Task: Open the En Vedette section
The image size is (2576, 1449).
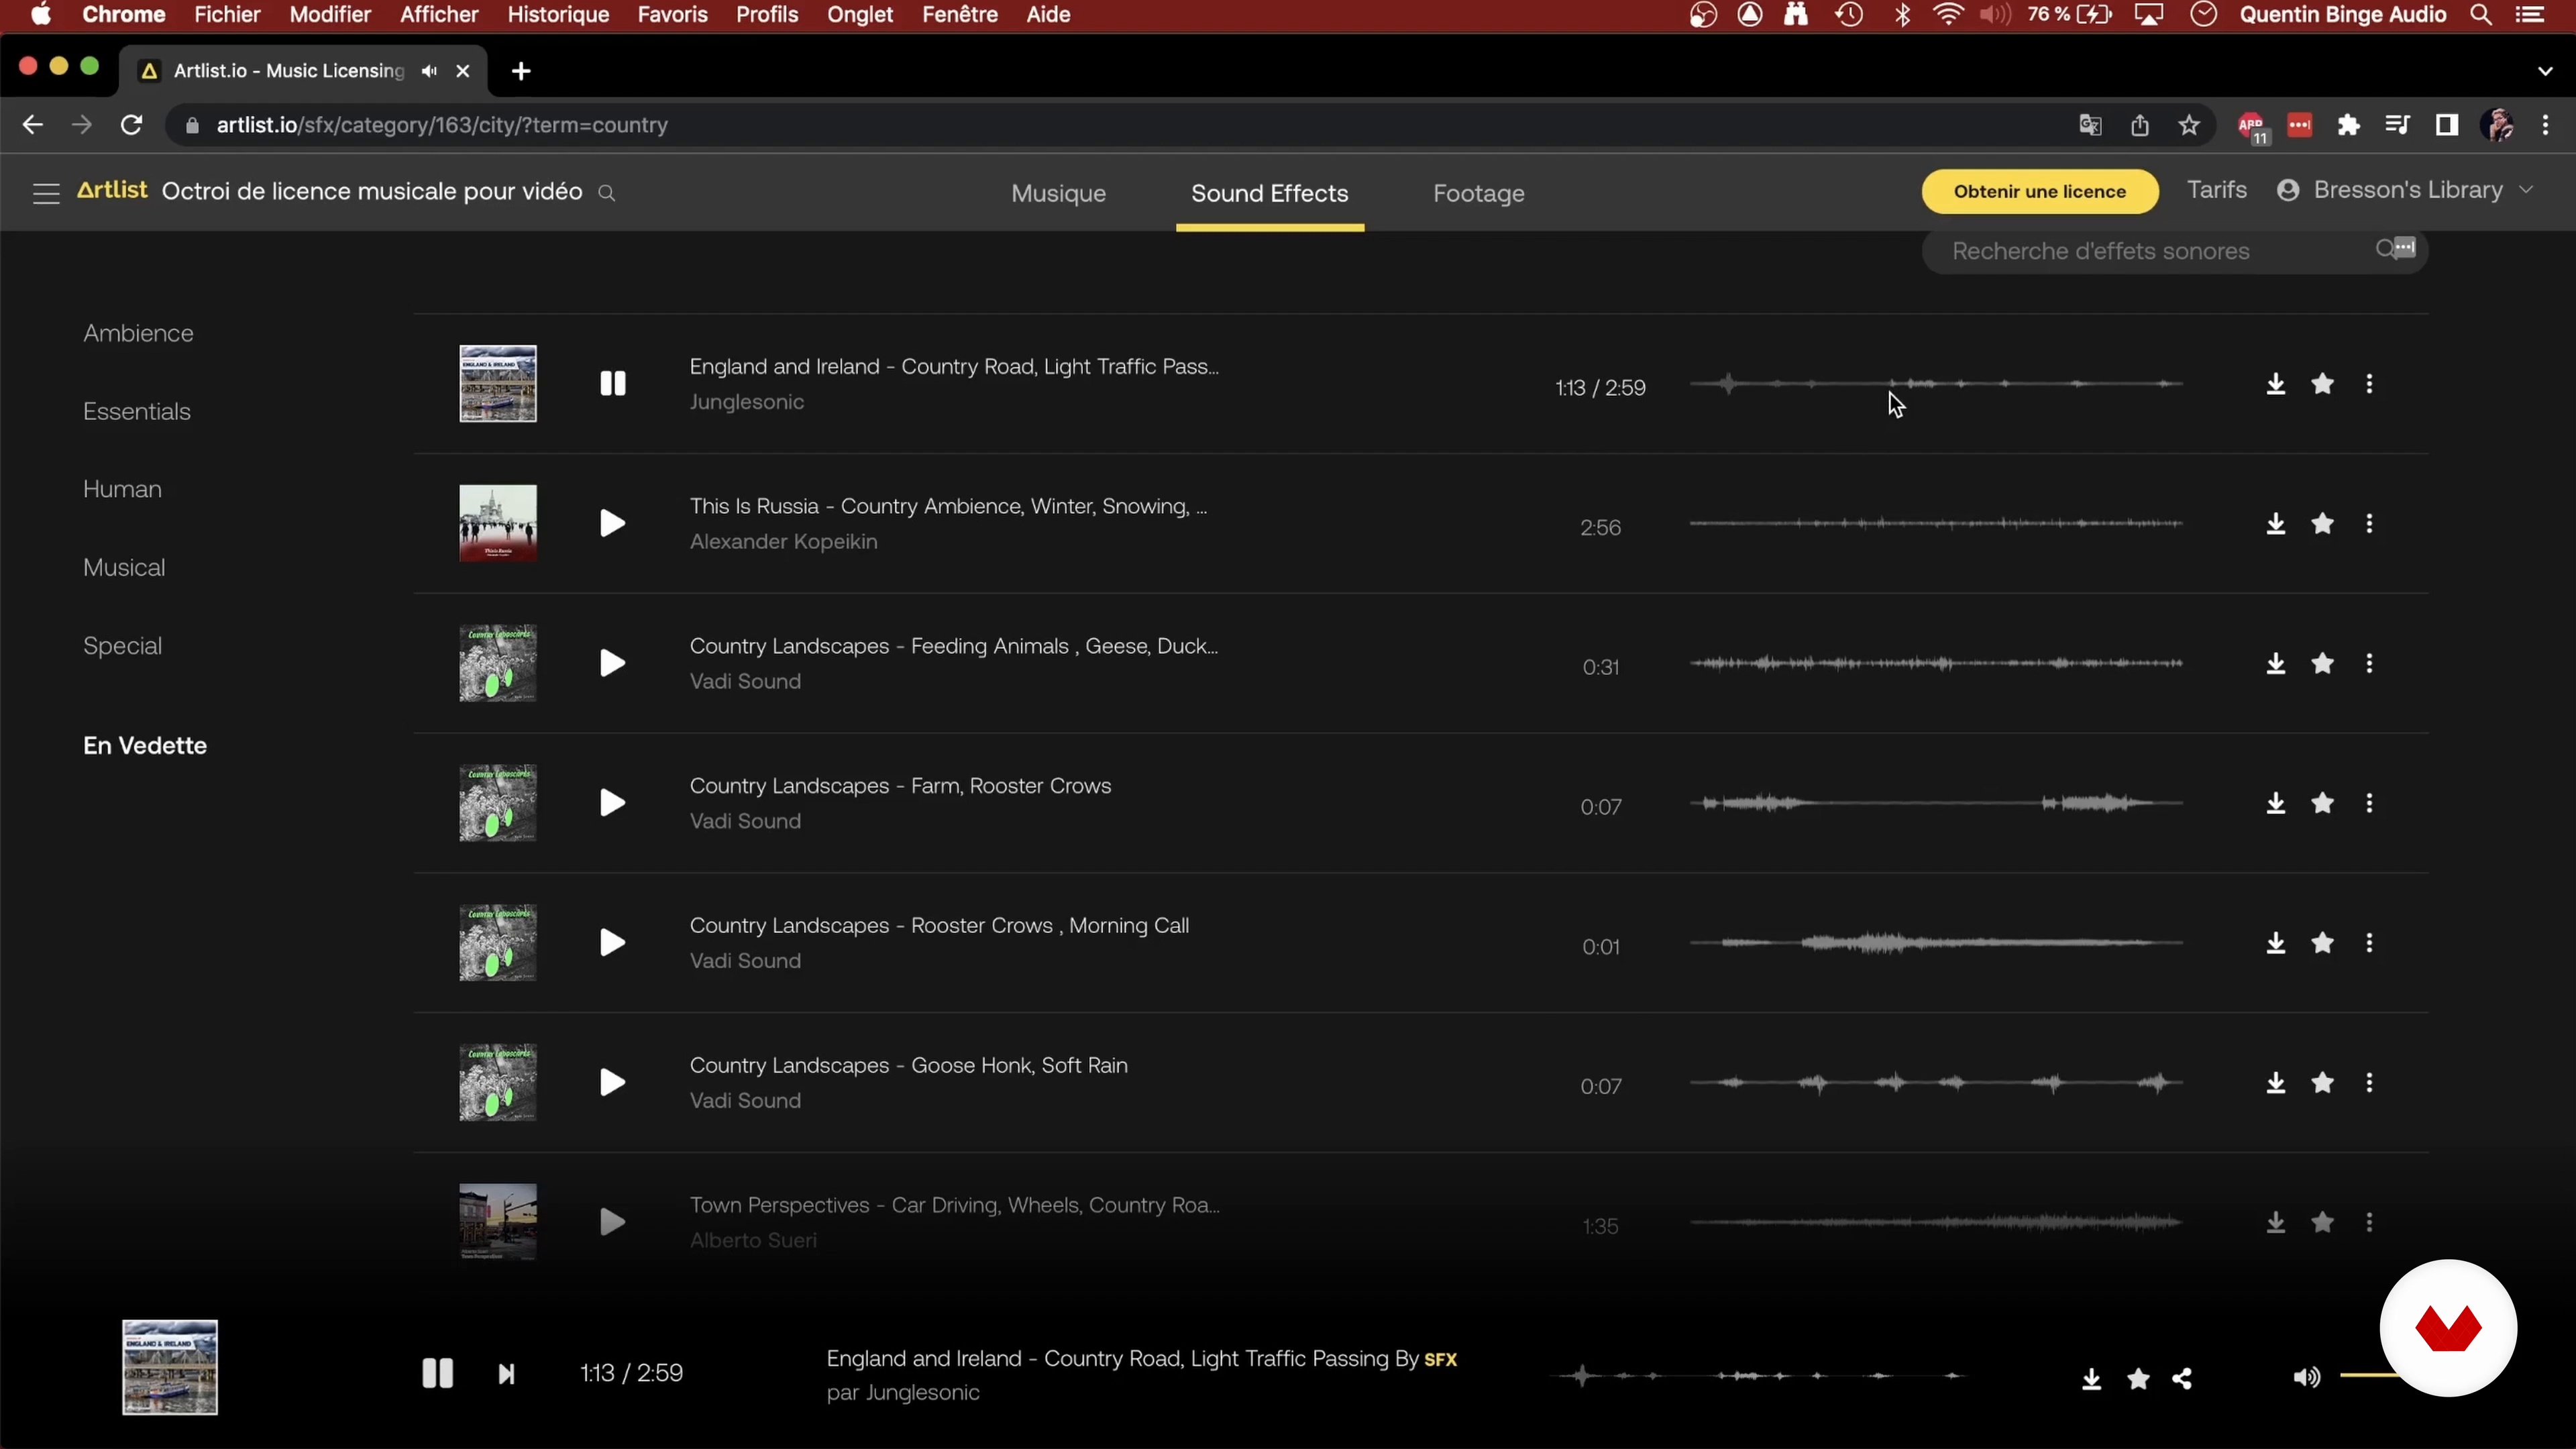Action: [145, 746]
